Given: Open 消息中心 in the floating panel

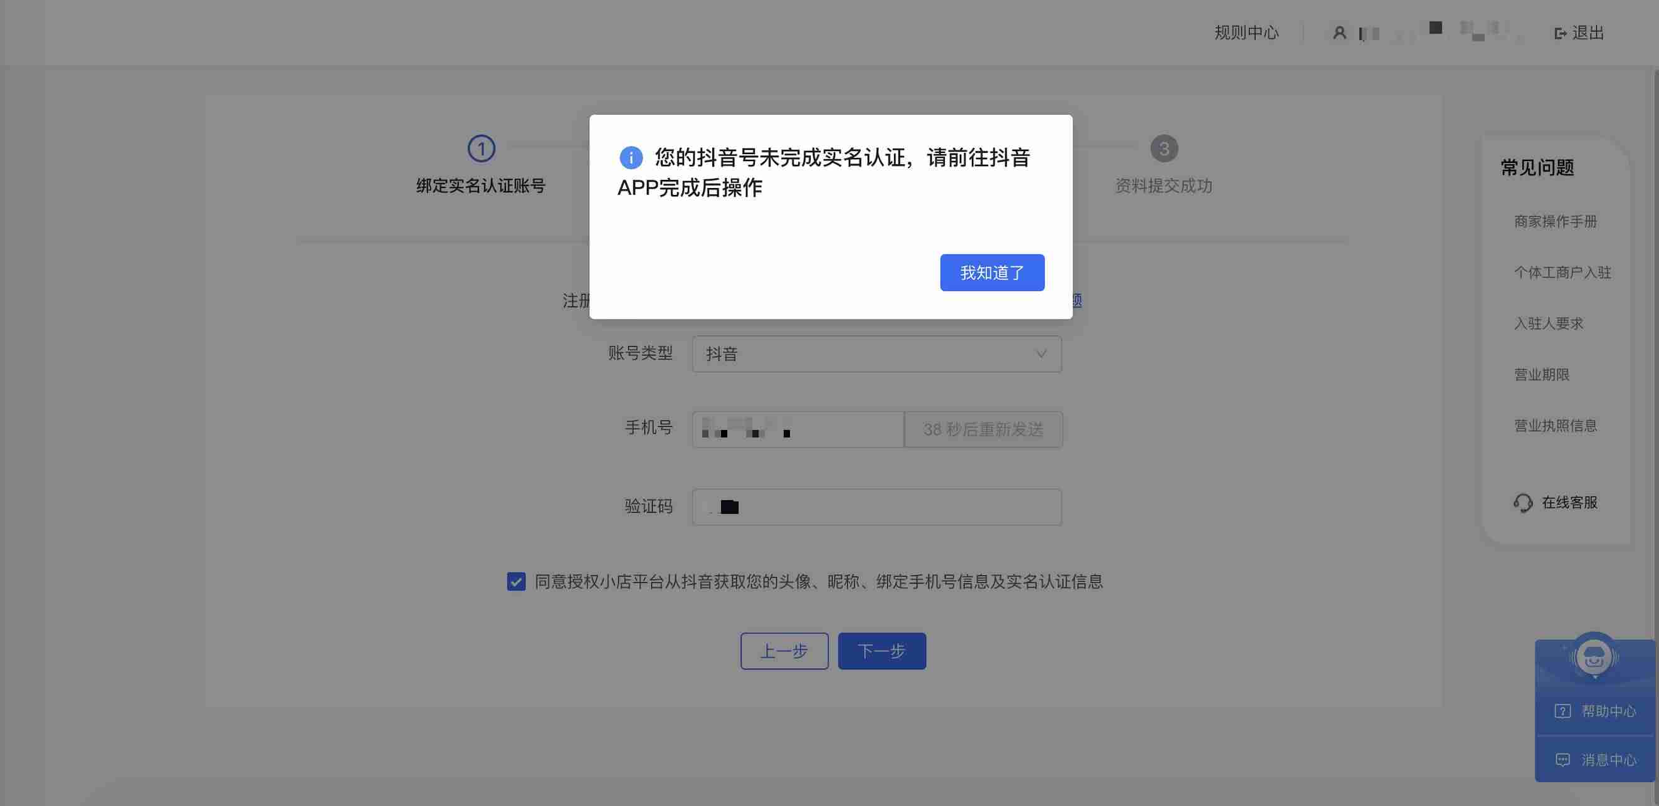Looking at the screenshot, I should tap(1609, 760).
